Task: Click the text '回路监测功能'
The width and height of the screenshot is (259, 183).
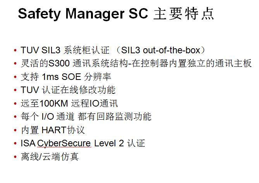Action: [124, 117]
